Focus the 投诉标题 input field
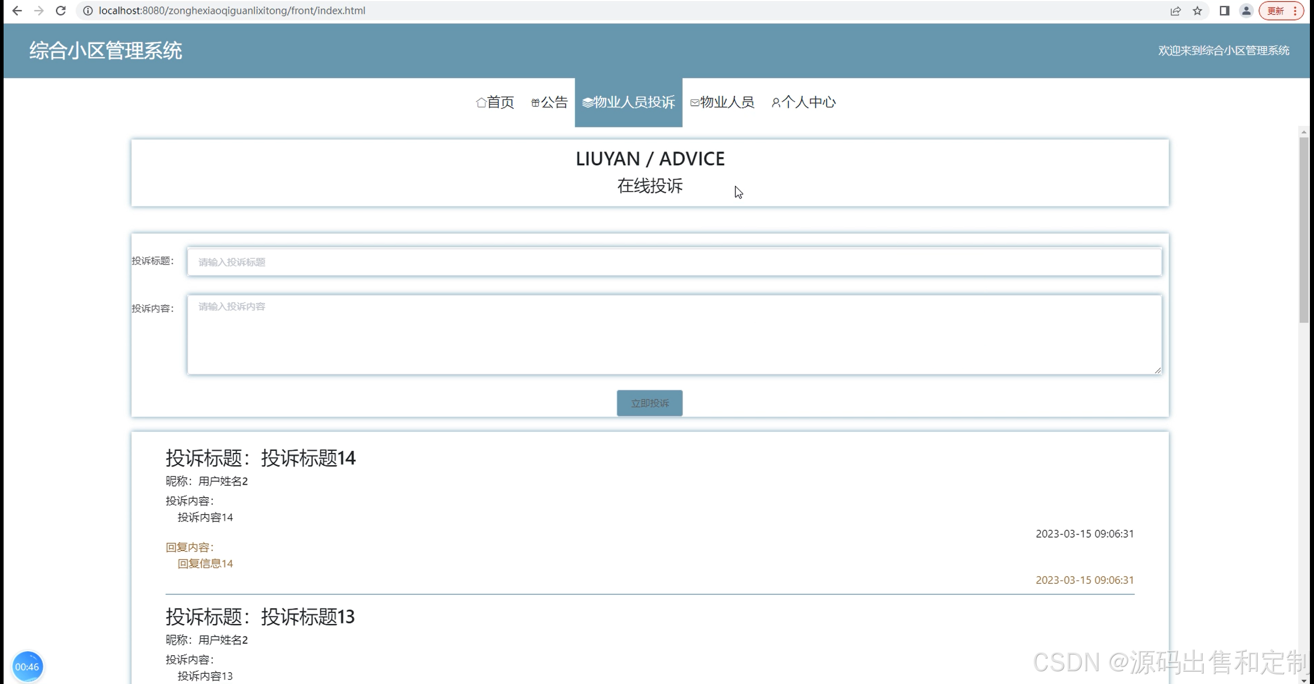The height and width of the screenshot is (684, 1314). click(x=674, y=262)
